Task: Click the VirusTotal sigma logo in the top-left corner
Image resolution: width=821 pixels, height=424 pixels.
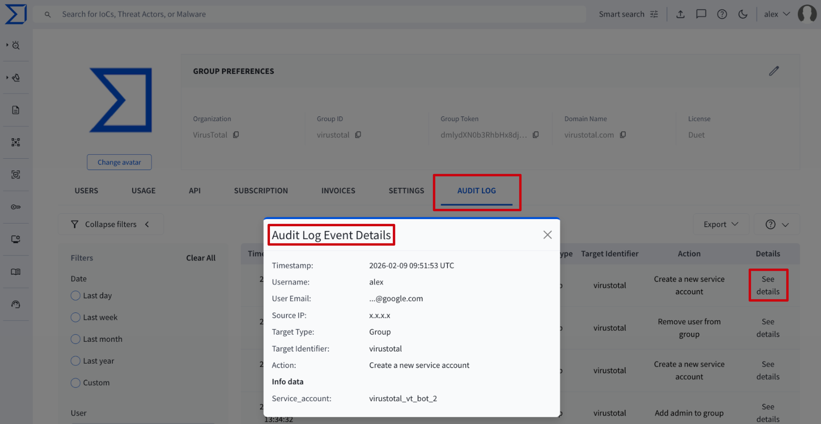Action: pos(16,14)
